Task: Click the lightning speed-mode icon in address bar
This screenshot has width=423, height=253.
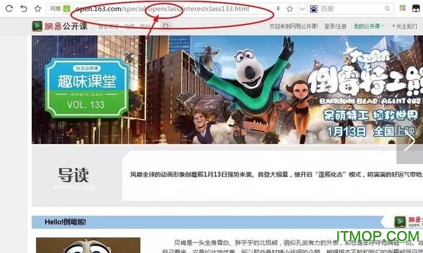Action: 278,9
